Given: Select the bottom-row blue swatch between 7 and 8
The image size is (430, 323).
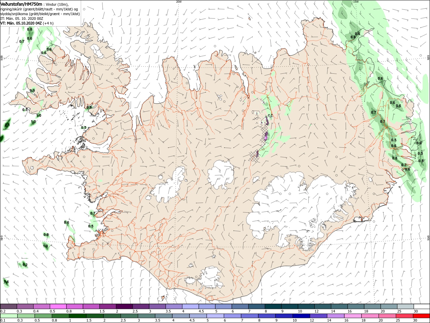Looking at the screenshot, I should (x=249, y=316).
